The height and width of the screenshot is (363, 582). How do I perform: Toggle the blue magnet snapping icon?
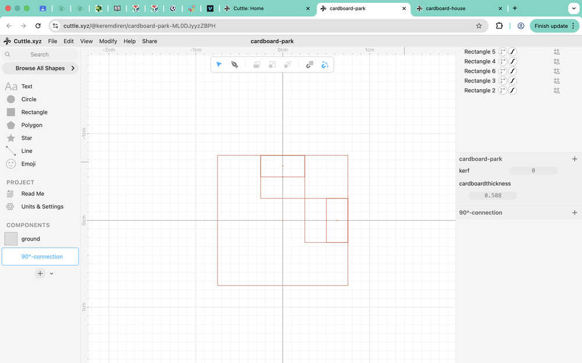coord(325,64)
